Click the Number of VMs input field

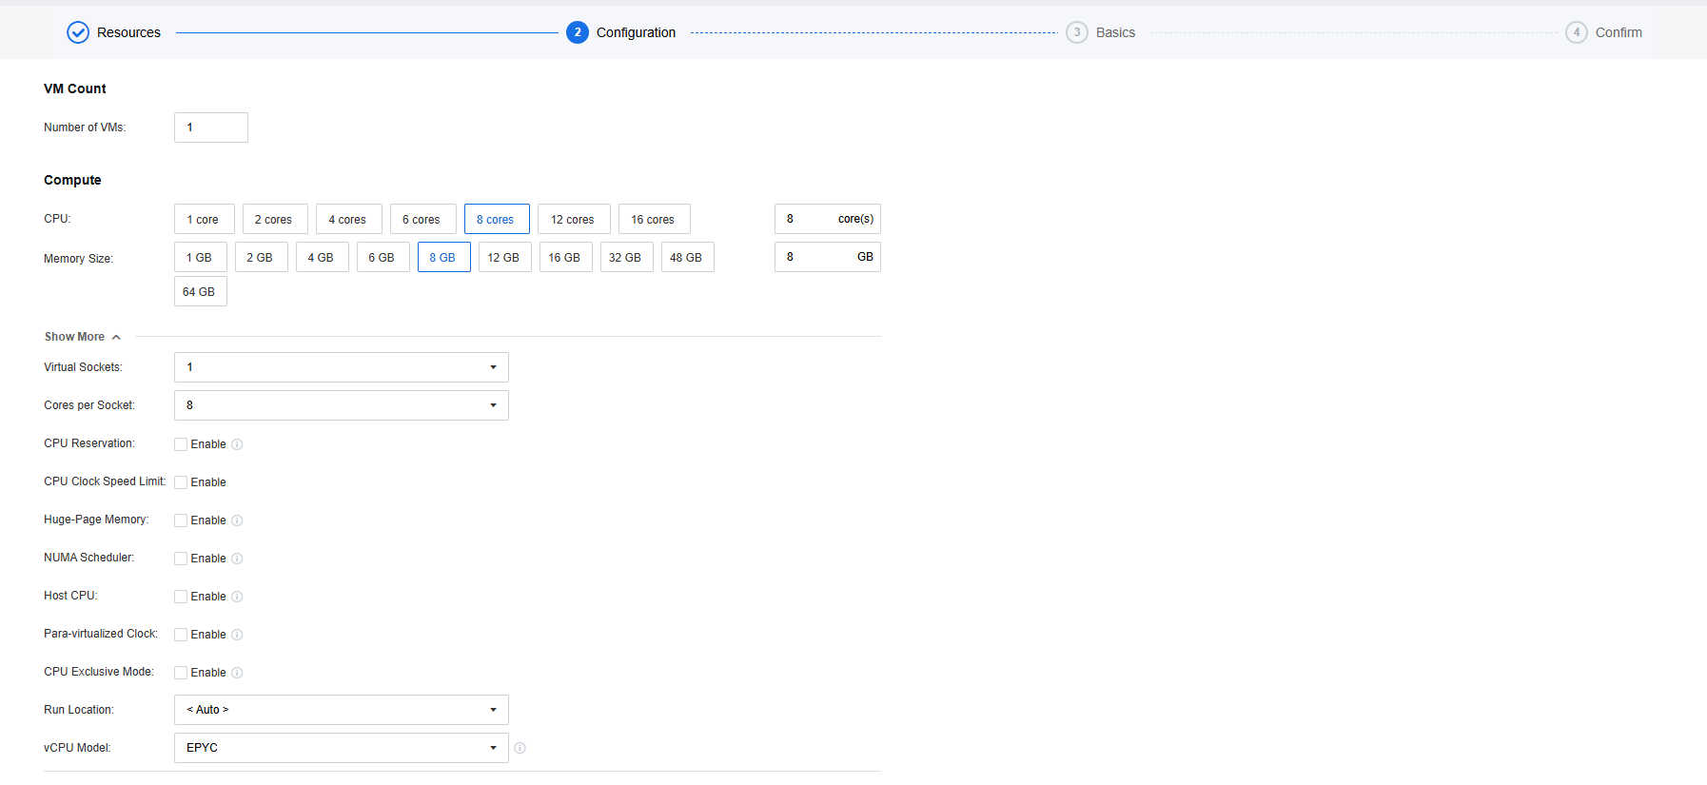[211, 128]
